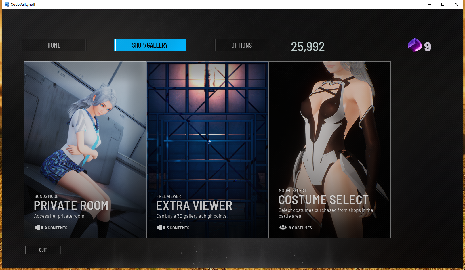Click contents icon beside 4 CONTENTS

(39, 227)
